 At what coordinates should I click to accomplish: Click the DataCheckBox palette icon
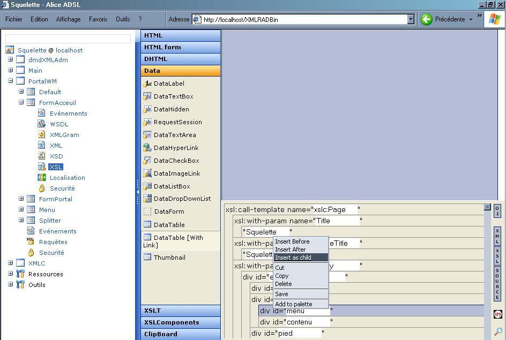coord(148,161)
